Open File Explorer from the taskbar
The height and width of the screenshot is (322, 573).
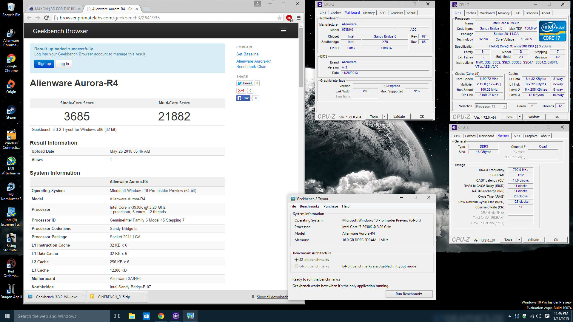[x=132, y=316]
